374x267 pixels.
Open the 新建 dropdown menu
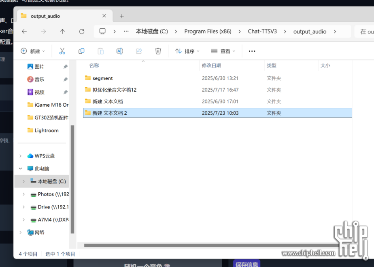pyautogui.click(x=33, y=51)
